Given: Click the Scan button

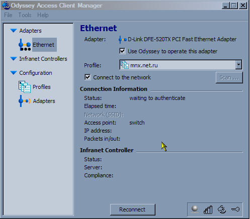Looking at the screenshot, I should pos(229,77).
